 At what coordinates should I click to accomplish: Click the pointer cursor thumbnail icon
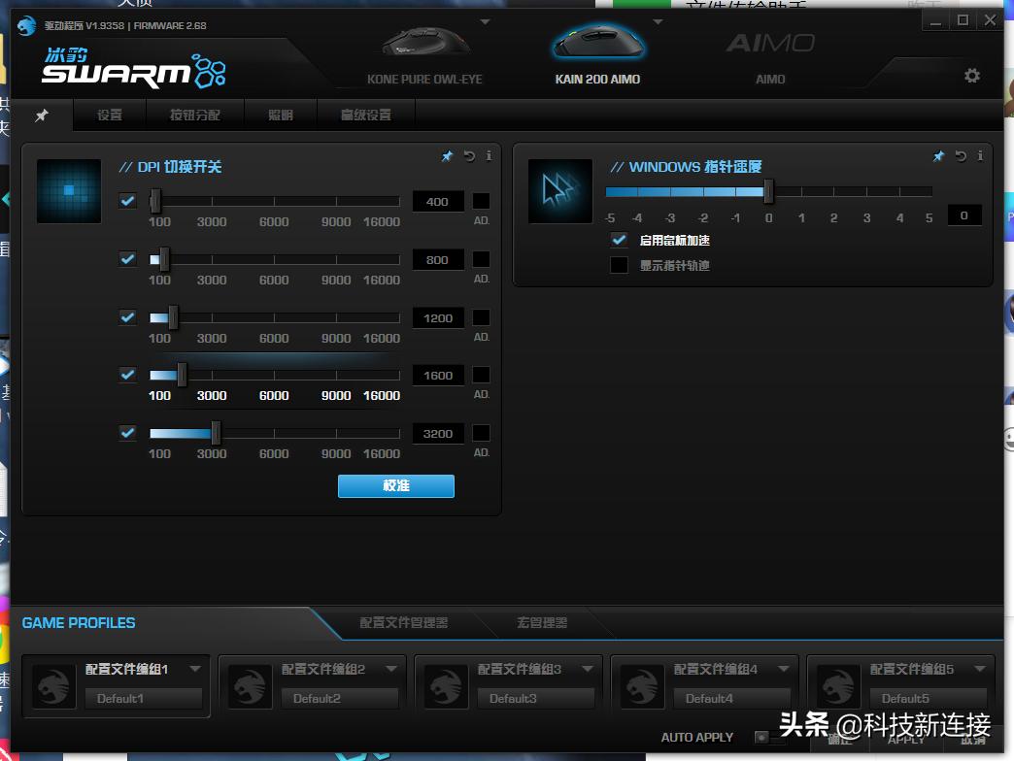[x=560, y=190]
